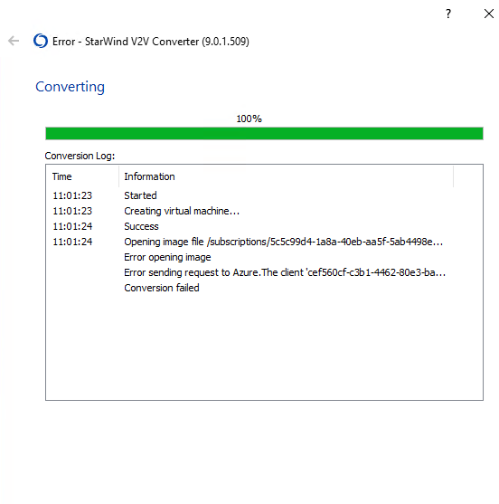Viewport: 499px width, 504px height.
Task: Click the 'Converting' heading
Action: point(70,87)
